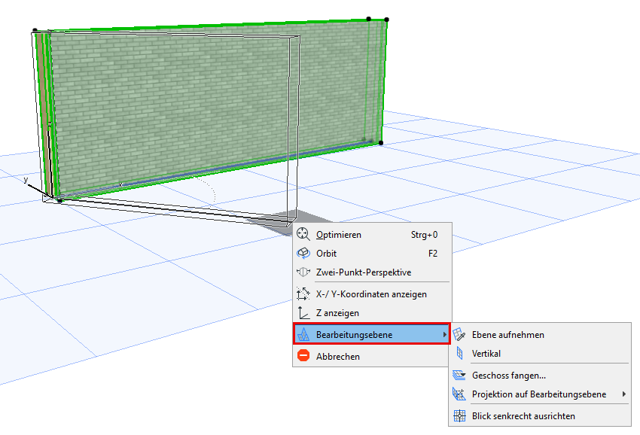Click the Z anzeigen axis icon
The image size is (640, 435).
click(303, 312)
